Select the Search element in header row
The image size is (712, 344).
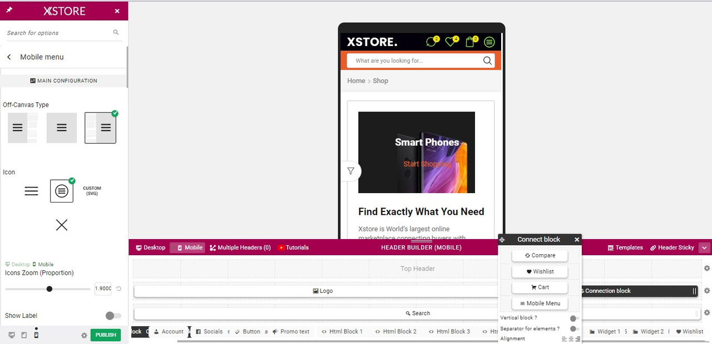417,313
